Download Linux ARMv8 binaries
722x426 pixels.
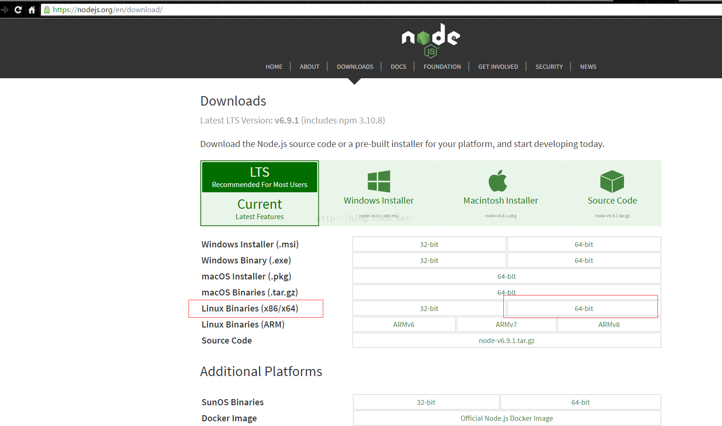609,325
